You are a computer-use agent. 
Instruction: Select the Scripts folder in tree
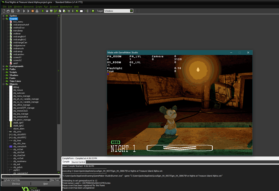tap(13, 72)
